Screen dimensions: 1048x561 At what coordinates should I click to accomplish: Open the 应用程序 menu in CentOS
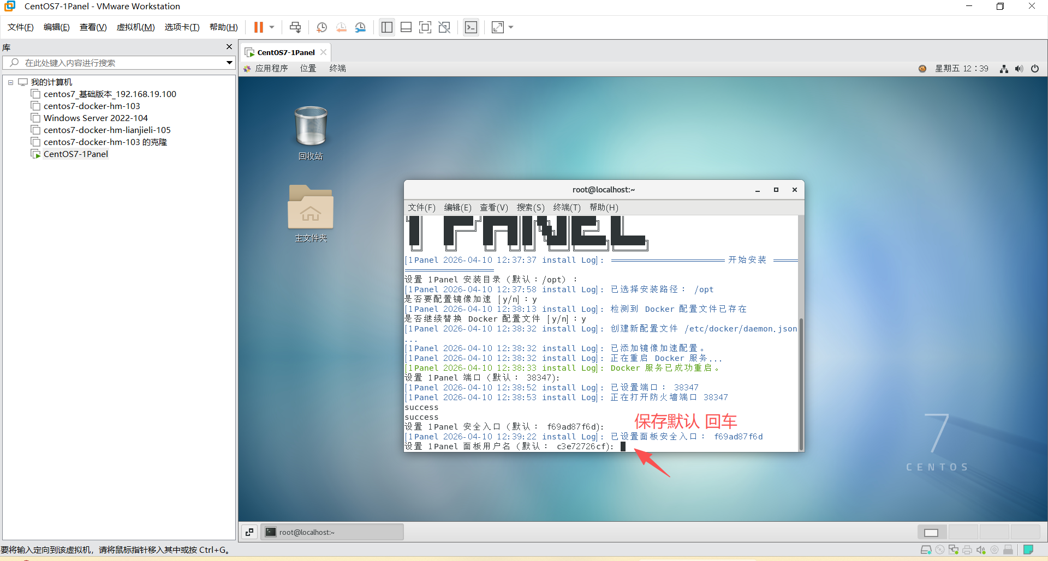pos(266,69)
